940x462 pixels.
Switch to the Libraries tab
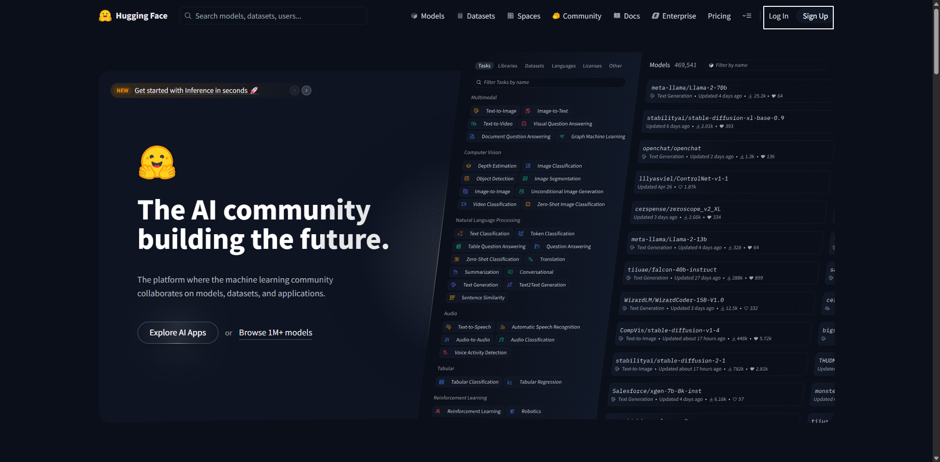[508, 66]
